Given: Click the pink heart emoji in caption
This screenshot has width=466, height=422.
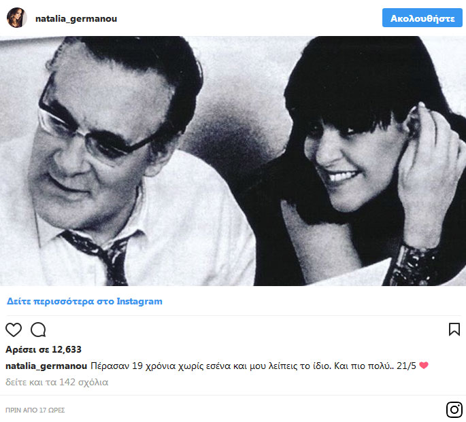Looking at the screenshot, I should point(424,366).
